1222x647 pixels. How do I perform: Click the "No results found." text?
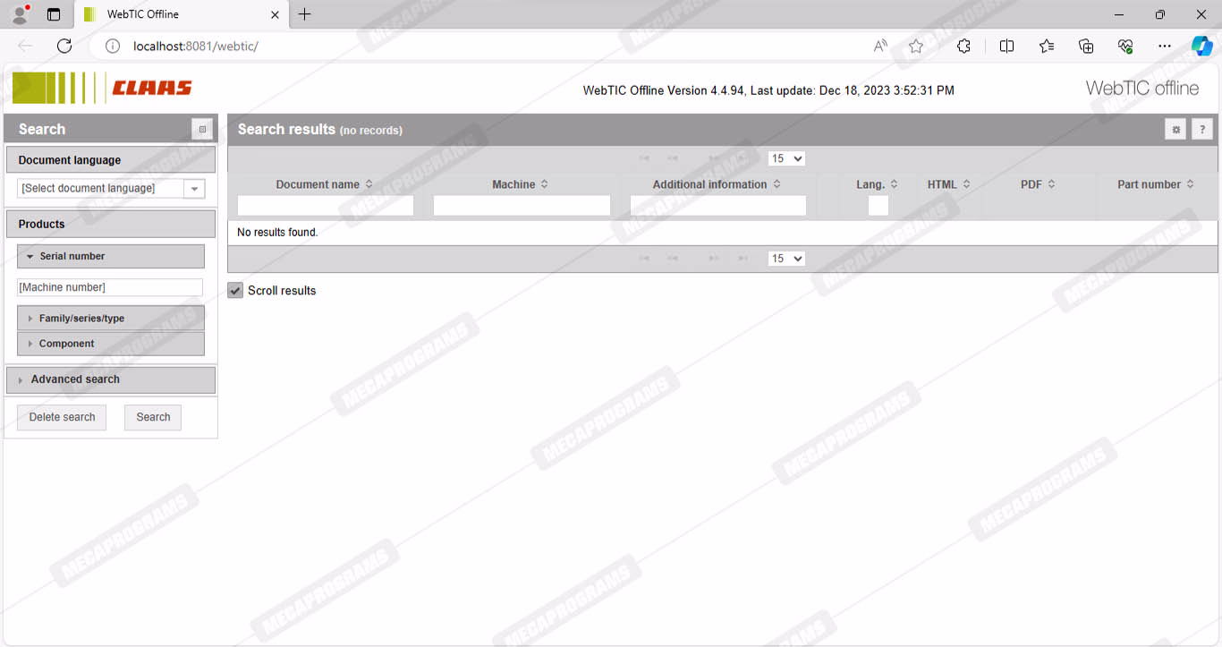tap(277, 233)
